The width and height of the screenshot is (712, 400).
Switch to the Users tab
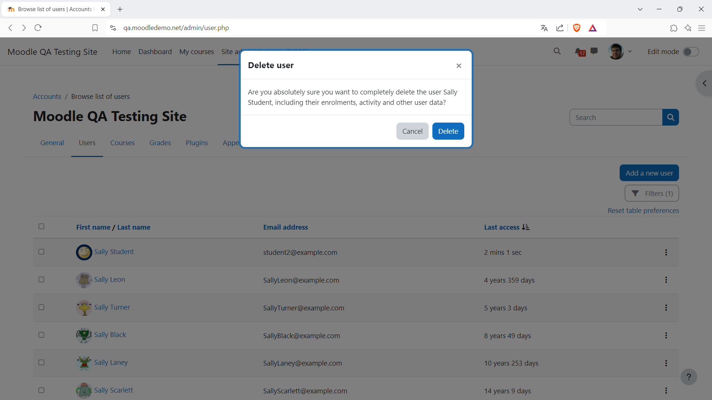(x=87, y=143)
